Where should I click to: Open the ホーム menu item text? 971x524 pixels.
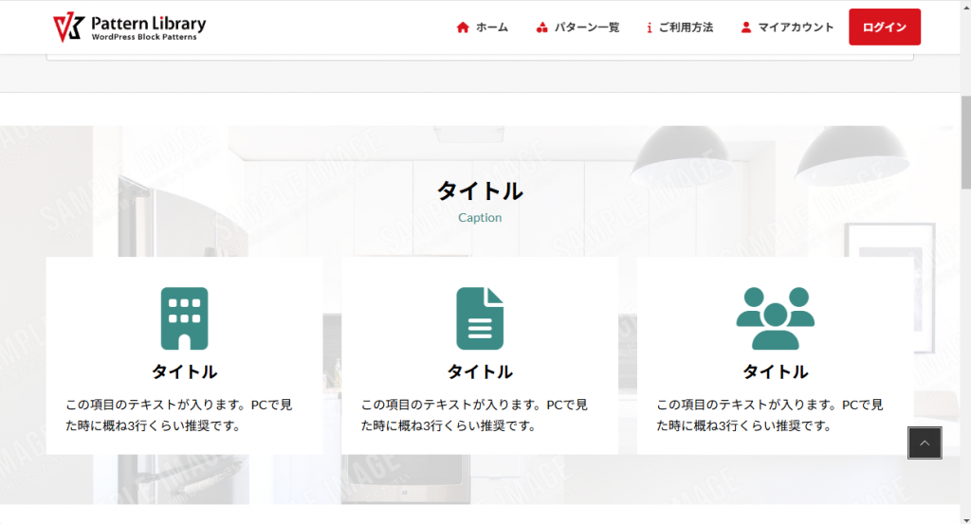coord(492,27)
